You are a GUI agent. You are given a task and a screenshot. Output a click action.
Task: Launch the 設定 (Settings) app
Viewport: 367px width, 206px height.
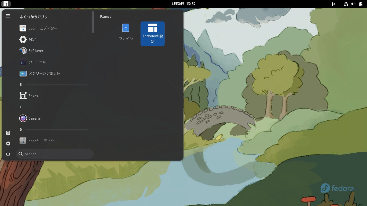[33, 39]
